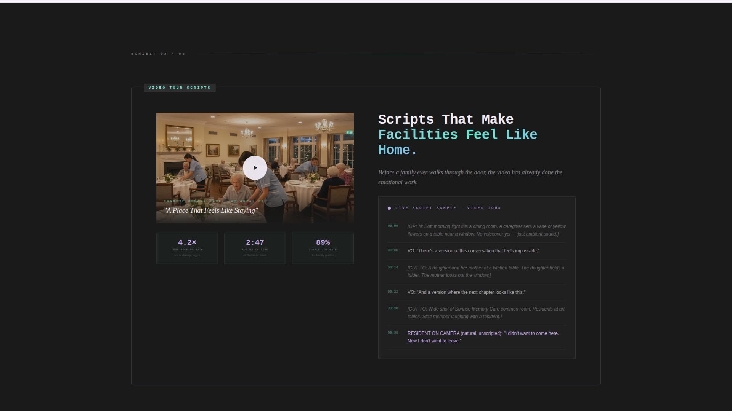Select the 4.2× Tour Booking Rate stat icon card
The image size is (732, 411).
187,248
